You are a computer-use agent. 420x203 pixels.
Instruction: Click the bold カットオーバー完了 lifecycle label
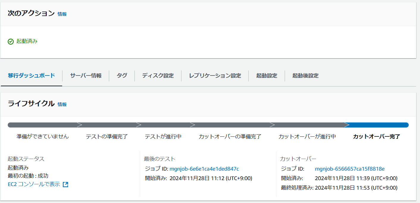pos(377,136)
